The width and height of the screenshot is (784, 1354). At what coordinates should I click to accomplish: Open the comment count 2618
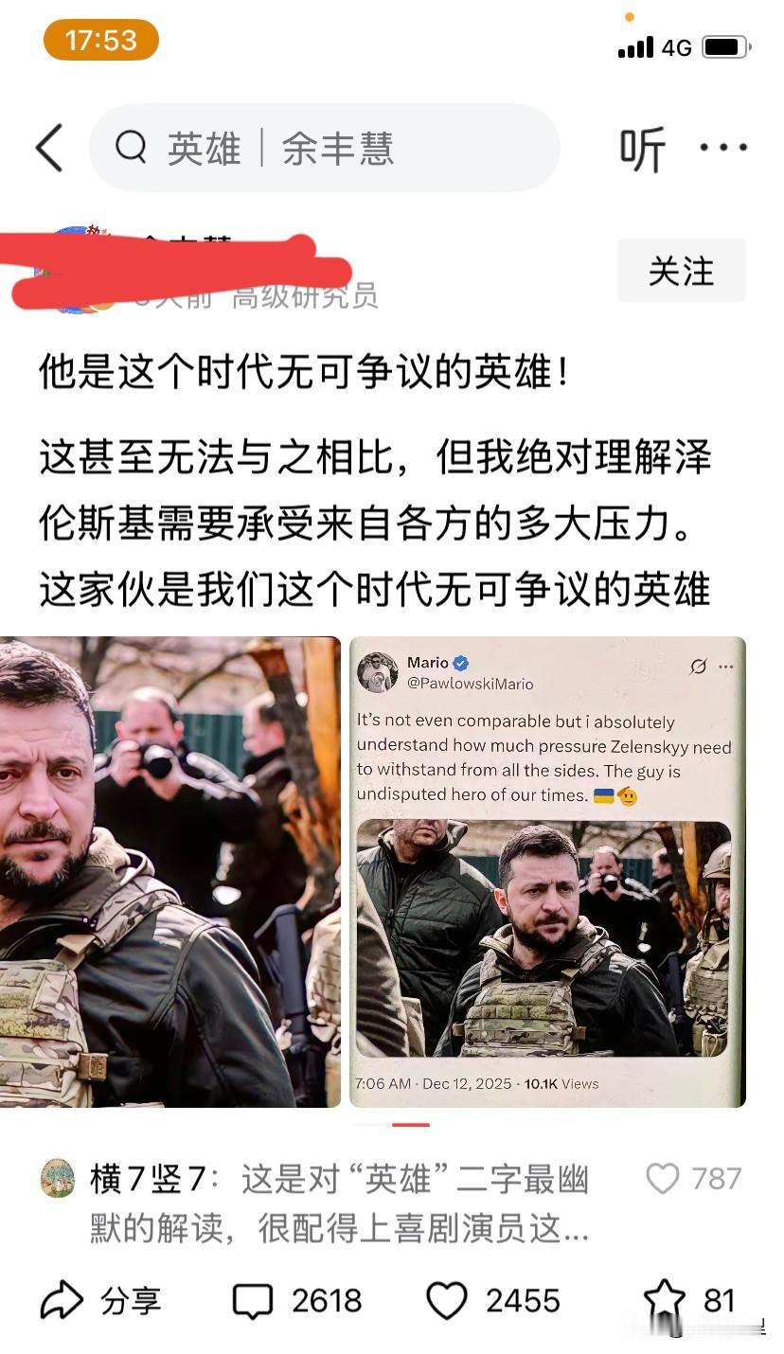coord(327,1301)
